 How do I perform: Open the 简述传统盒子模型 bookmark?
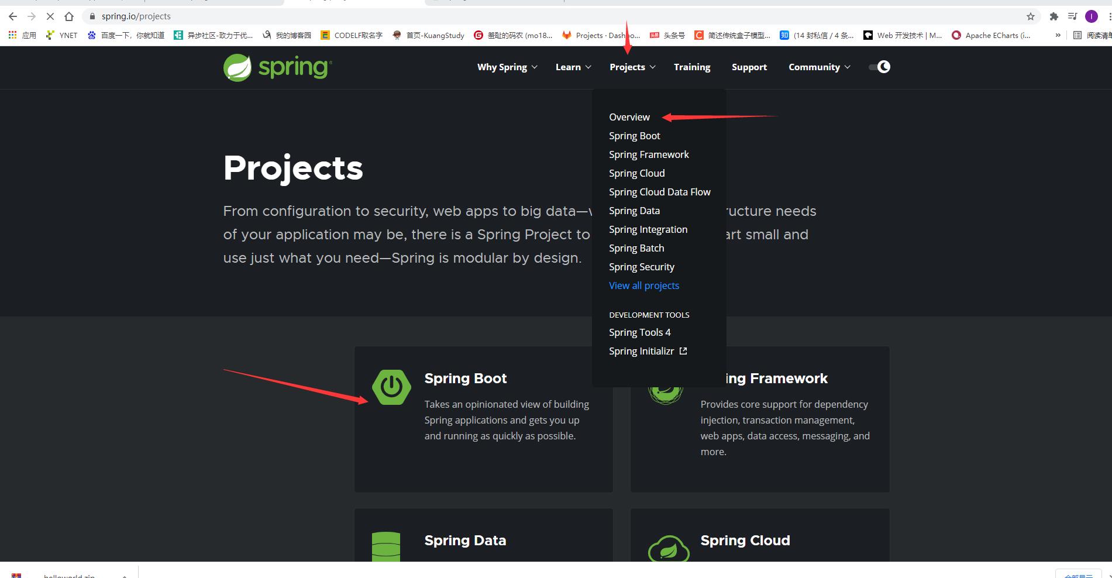click(x=732, y=35)
